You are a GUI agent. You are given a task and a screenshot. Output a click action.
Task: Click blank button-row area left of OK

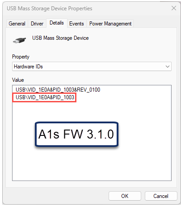pyautogui.click(x=57, y=196)
